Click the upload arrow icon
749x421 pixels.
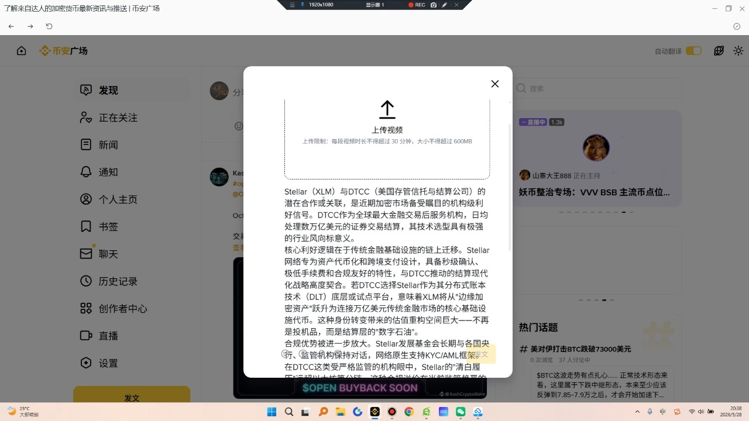point(387,109)
